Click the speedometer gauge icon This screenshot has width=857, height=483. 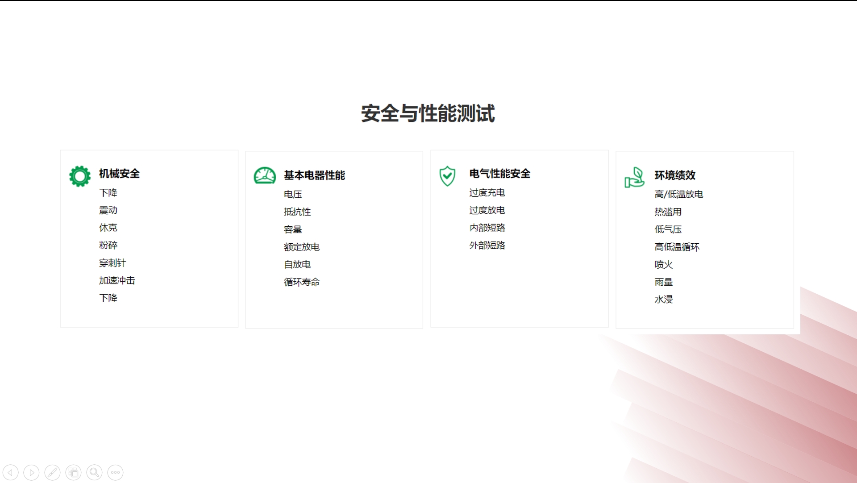265,176
